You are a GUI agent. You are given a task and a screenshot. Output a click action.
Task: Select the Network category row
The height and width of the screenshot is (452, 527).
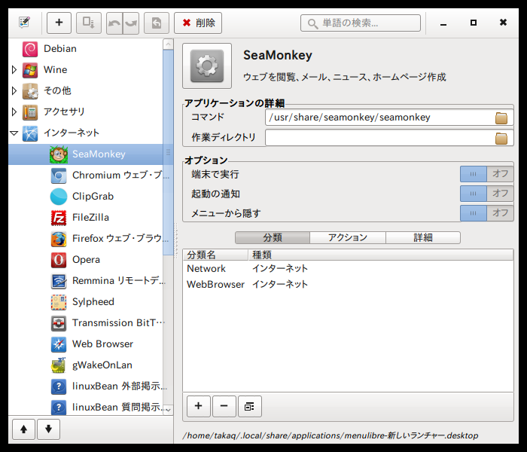point(348,268)
